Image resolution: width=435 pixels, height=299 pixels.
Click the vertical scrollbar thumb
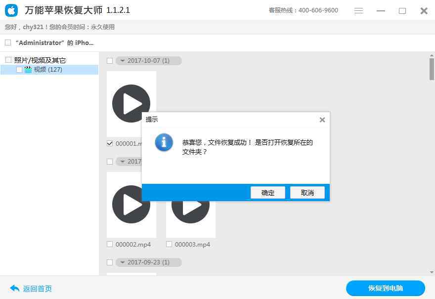432,69
